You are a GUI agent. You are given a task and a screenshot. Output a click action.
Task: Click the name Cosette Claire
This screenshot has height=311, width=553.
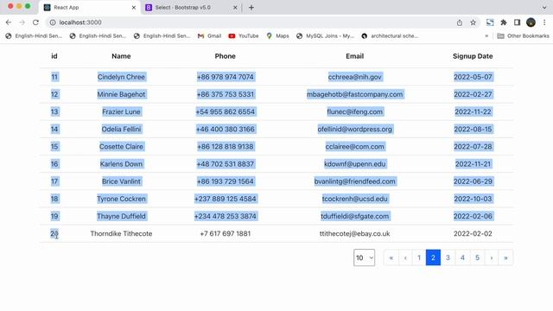[121, 146]
